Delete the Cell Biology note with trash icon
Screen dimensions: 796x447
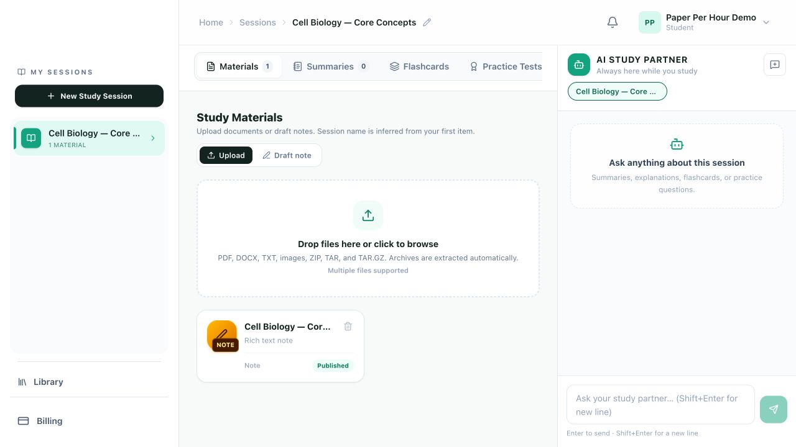tap(348, 327)
